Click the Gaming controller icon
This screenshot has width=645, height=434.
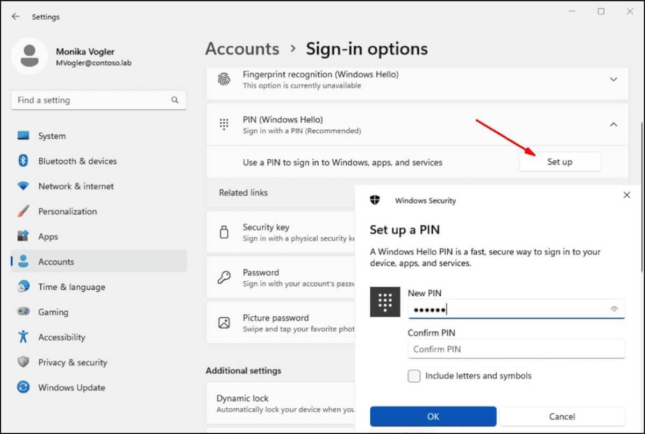point(23,312)
